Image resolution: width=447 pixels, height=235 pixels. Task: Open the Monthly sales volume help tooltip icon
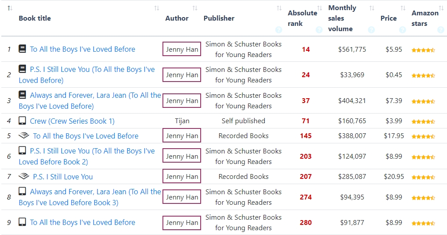click(x=371, y=30)
